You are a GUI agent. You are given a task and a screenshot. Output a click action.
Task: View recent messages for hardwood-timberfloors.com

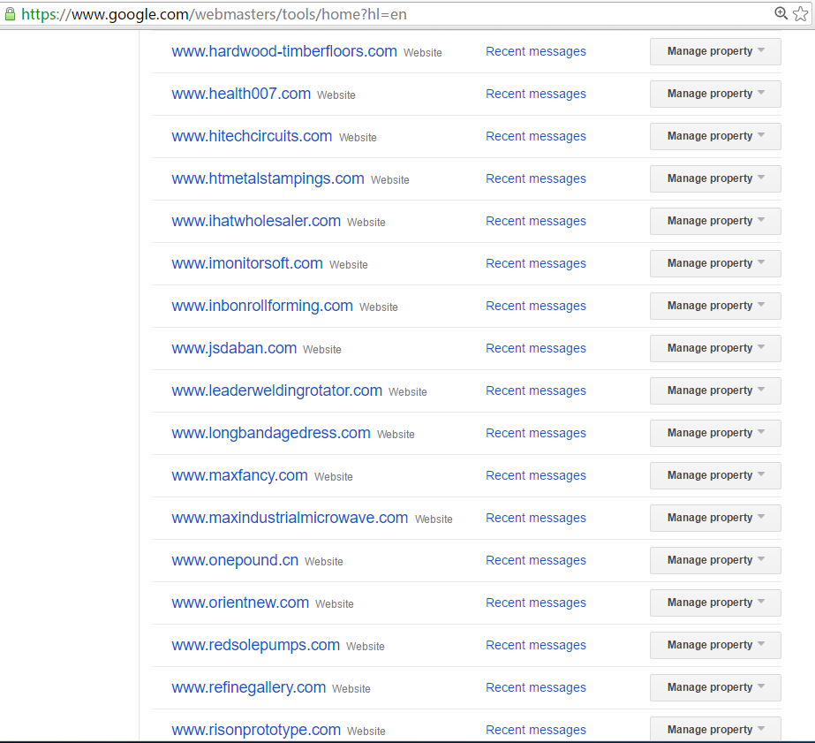pyautogui.click(x=536, y=51)
